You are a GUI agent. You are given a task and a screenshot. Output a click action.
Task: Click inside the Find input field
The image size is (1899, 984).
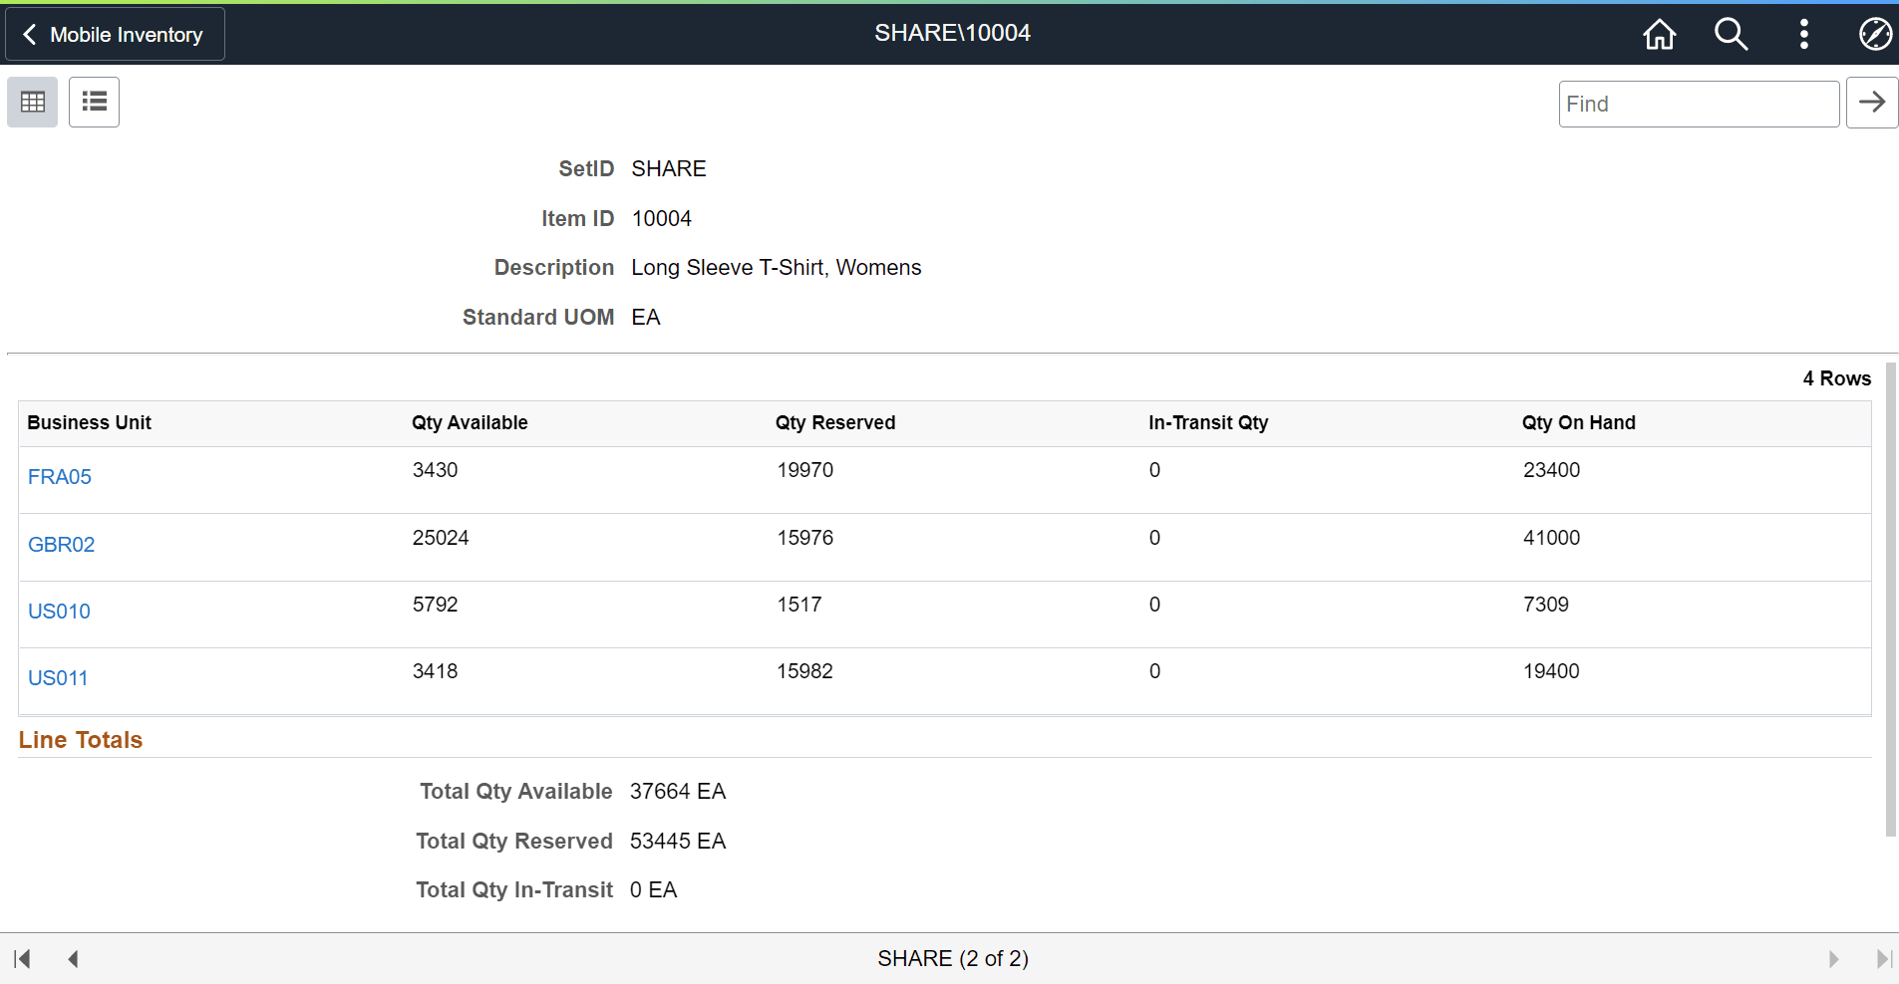click(1698, 103)
